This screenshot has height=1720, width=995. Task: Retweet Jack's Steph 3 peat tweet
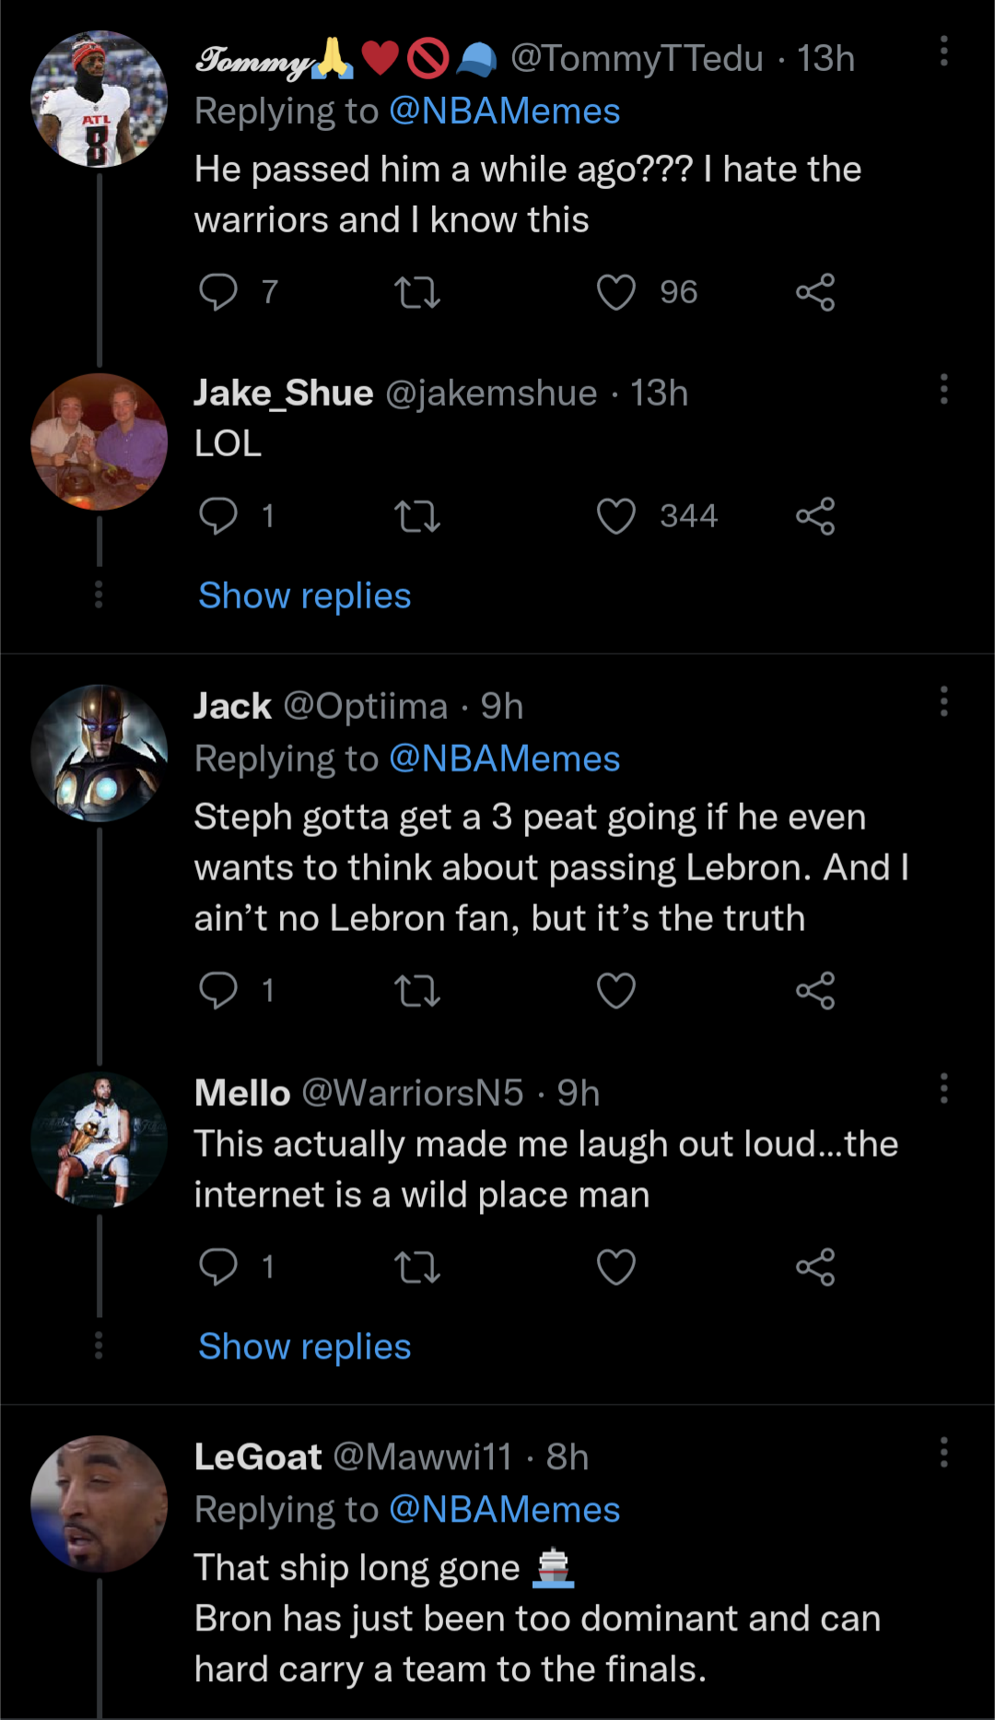[x=417, y=991]
